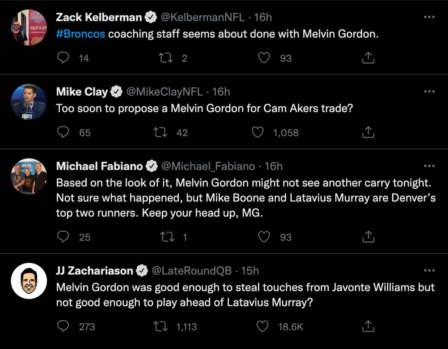Viewport: 448px width, 349px height.
Task: Share Mike Clay's tweet
Action: 368,133
